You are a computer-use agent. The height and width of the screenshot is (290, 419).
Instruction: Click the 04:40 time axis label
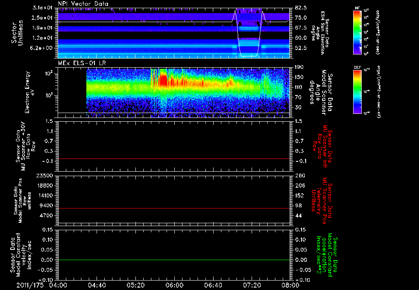97,285
